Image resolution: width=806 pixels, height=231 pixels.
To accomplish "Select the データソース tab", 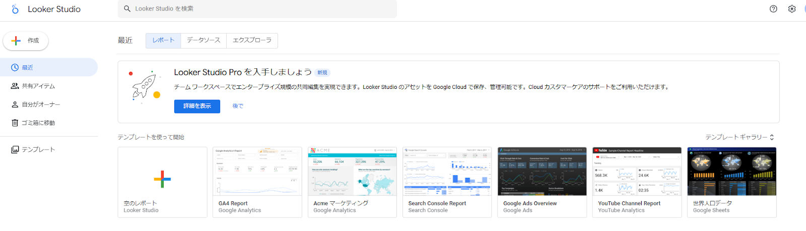I will click(204, 40).
